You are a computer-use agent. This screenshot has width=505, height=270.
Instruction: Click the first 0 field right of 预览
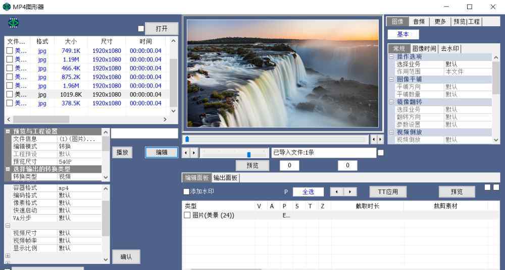coord(289,165)
